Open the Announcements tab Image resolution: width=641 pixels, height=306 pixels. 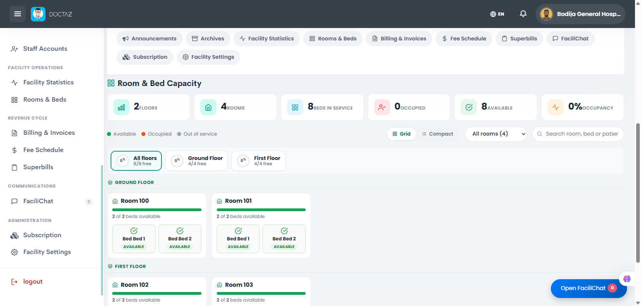point(149,39)
